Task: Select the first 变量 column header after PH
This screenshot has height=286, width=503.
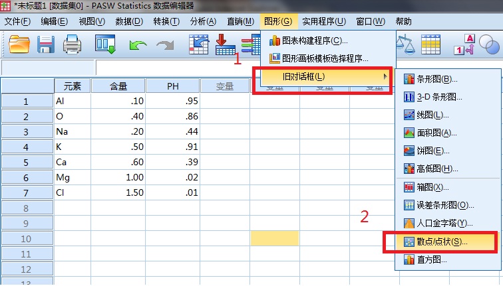Action: point(225,86)
